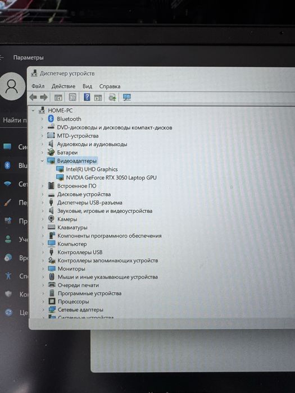Select the Видеоадаптеры tree item

(x=77, y=161)
